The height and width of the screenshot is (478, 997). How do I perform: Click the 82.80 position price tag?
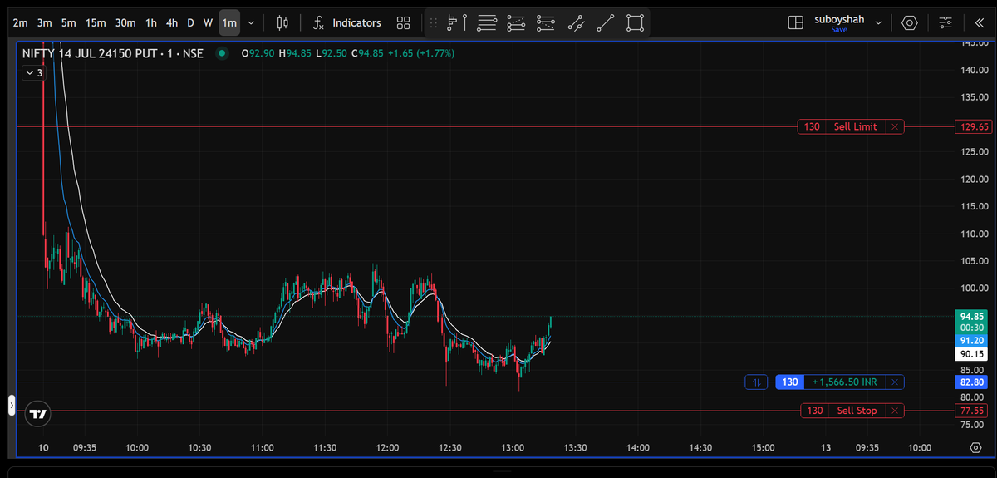click(x=973, y=382)
